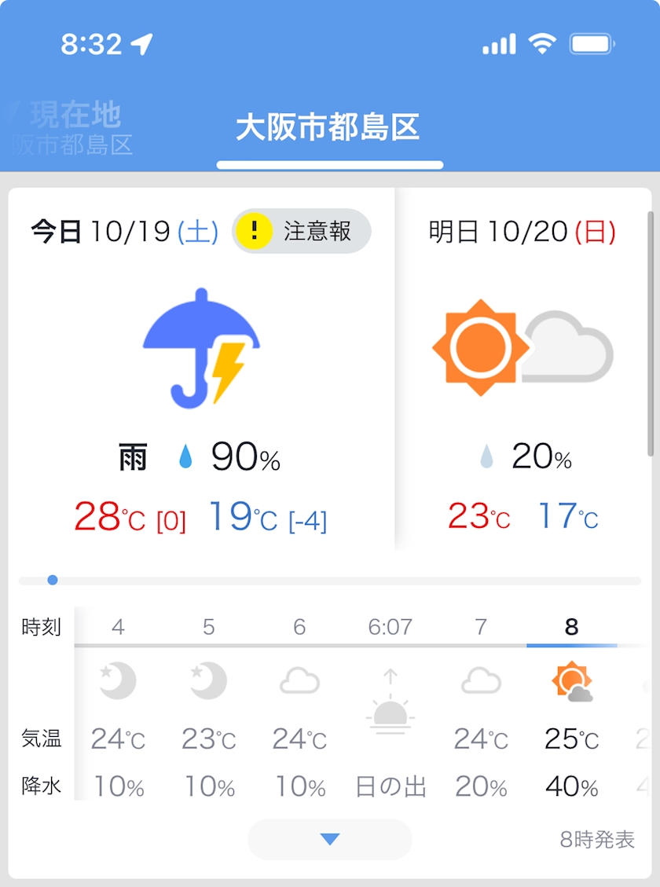Screen dimensions: 660x887
Task: Tap the 4 o'clock moon icon
Action: point(118,681)
